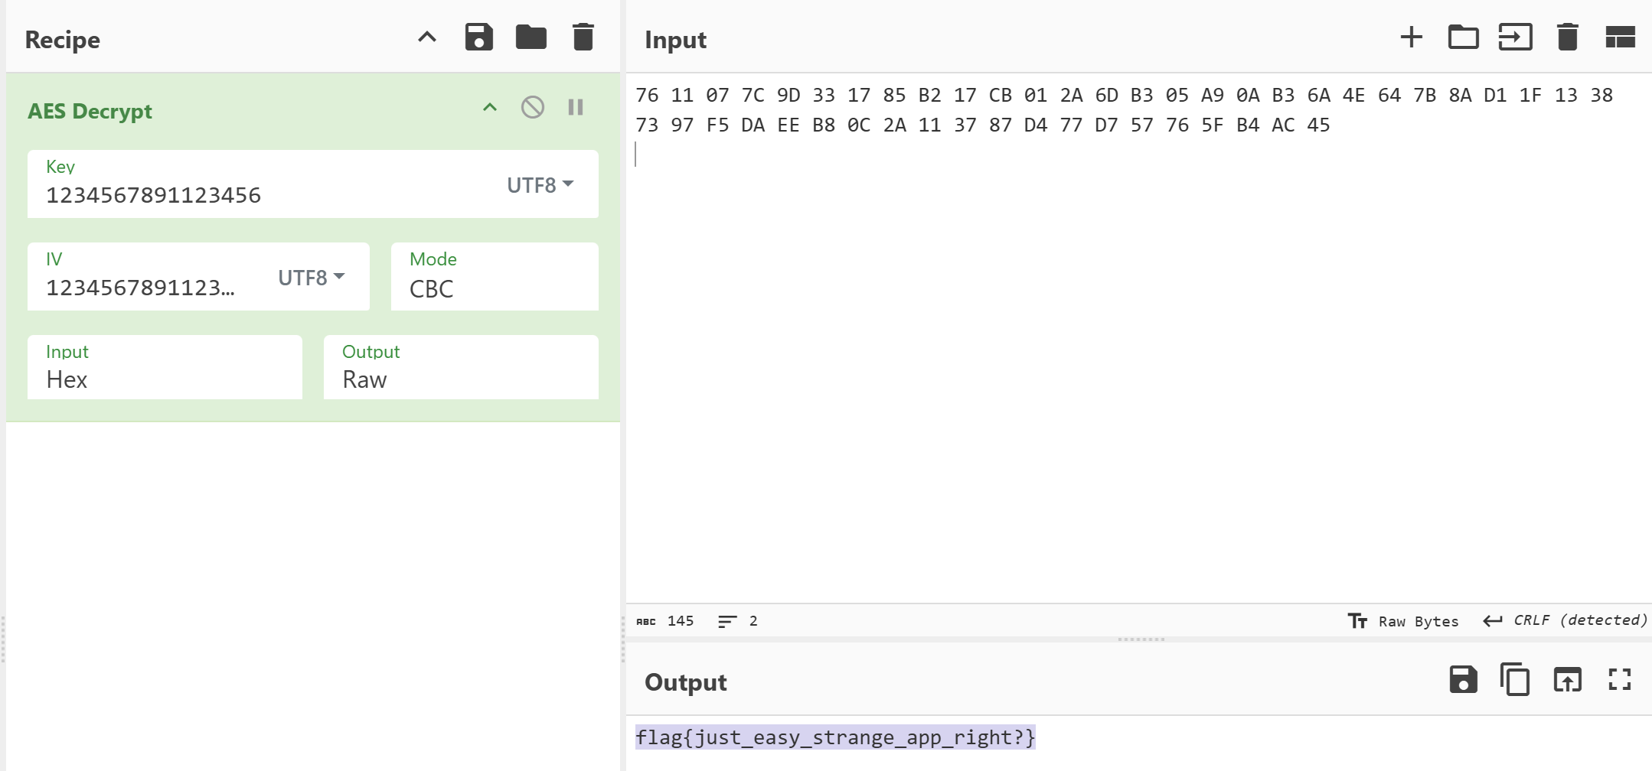Image resolution: width=1652 pixels, height=771 pixels.
Task: Add a new input tab
Action: pos(1411,37)
